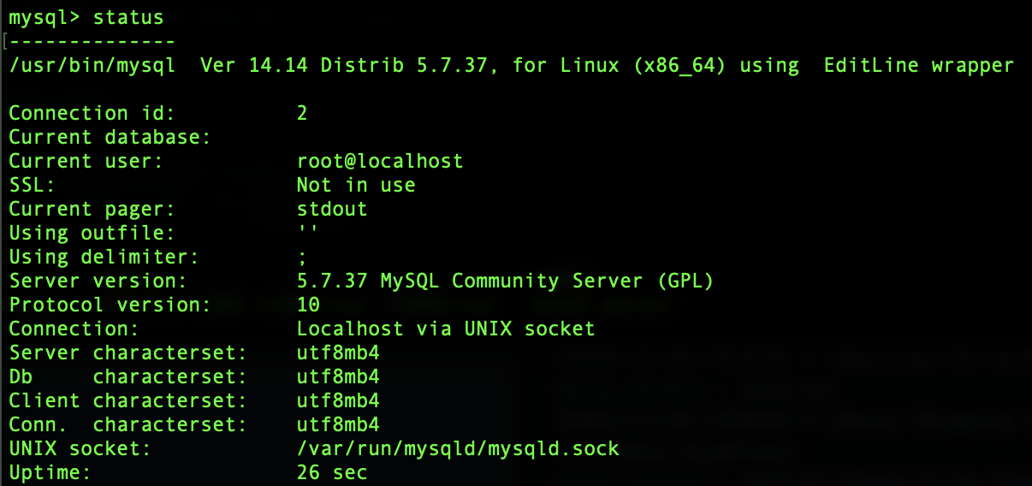Click the 'Connection:' label
This screenshot has height=486, width=1032.
pyautogui.click(x=74, y=329)
